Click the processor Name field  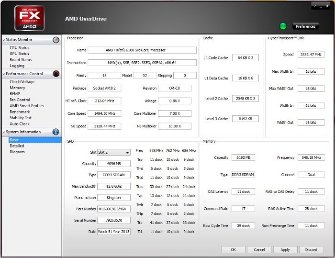pyautogui.click(x=142, y=50)
